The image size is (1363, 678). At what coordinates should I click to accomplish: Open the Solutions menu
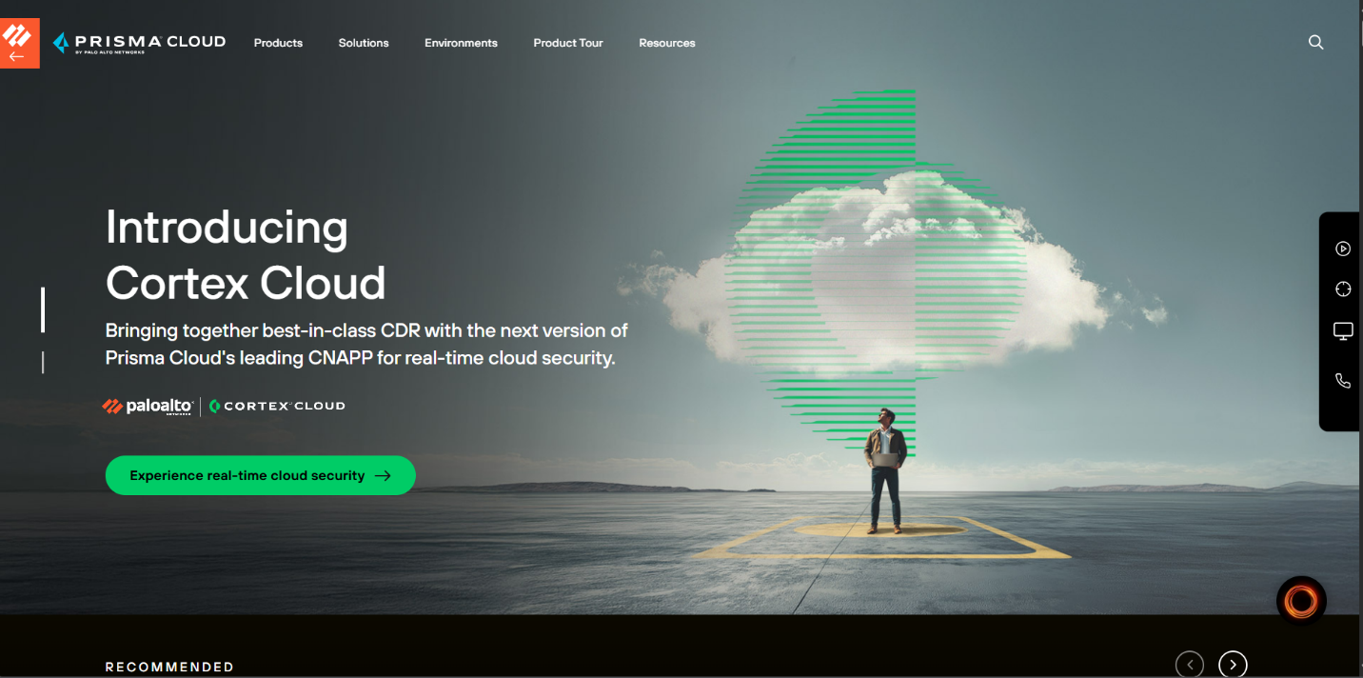(x=364, y=43)
